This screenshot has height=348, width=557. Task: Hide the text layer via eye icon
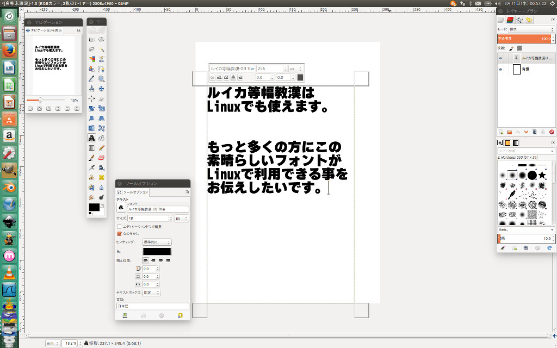tap(500, 58)
